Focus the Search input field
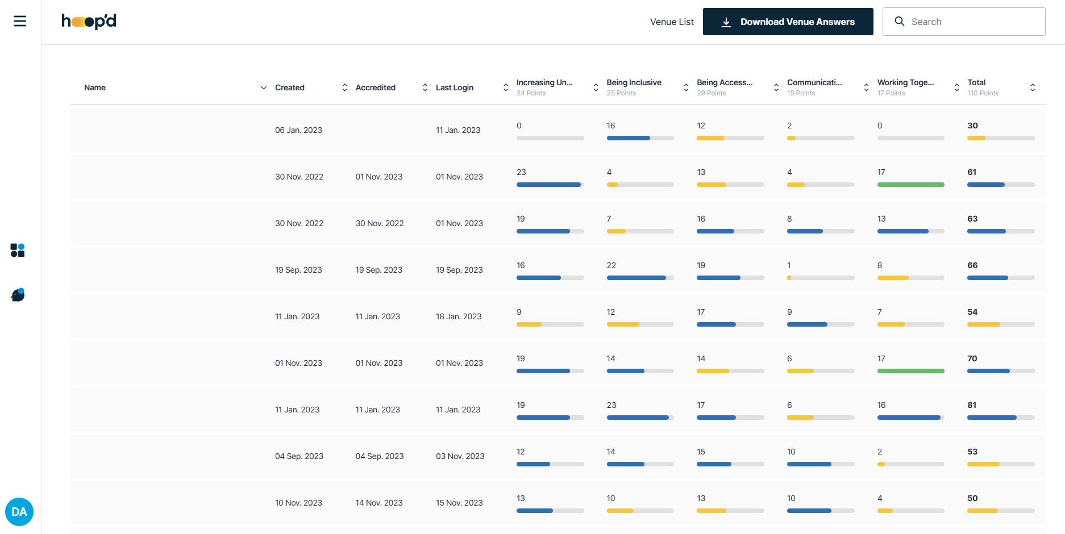 click(x=964, y=22)
